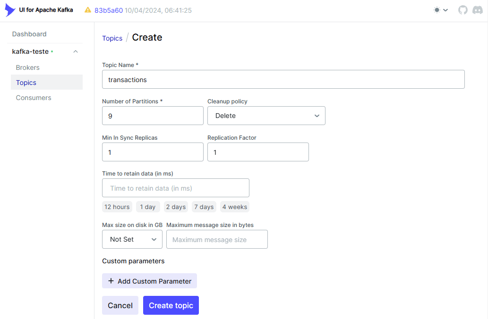Click the Create page heading

pos(147,37)
